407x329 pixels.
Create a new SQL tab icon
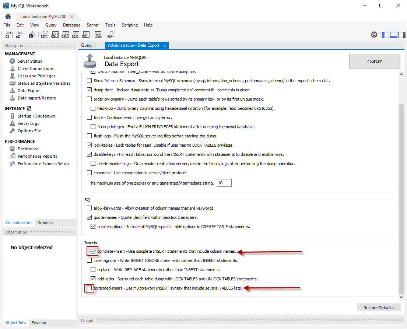(x=9, y=35)
